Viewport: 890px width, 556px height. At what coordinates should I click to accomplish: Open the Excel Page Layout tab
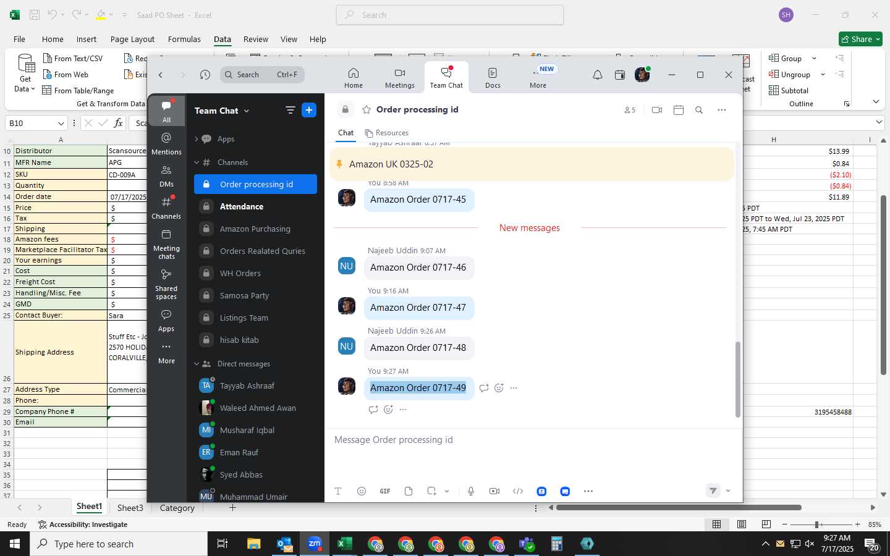(132, 39)
